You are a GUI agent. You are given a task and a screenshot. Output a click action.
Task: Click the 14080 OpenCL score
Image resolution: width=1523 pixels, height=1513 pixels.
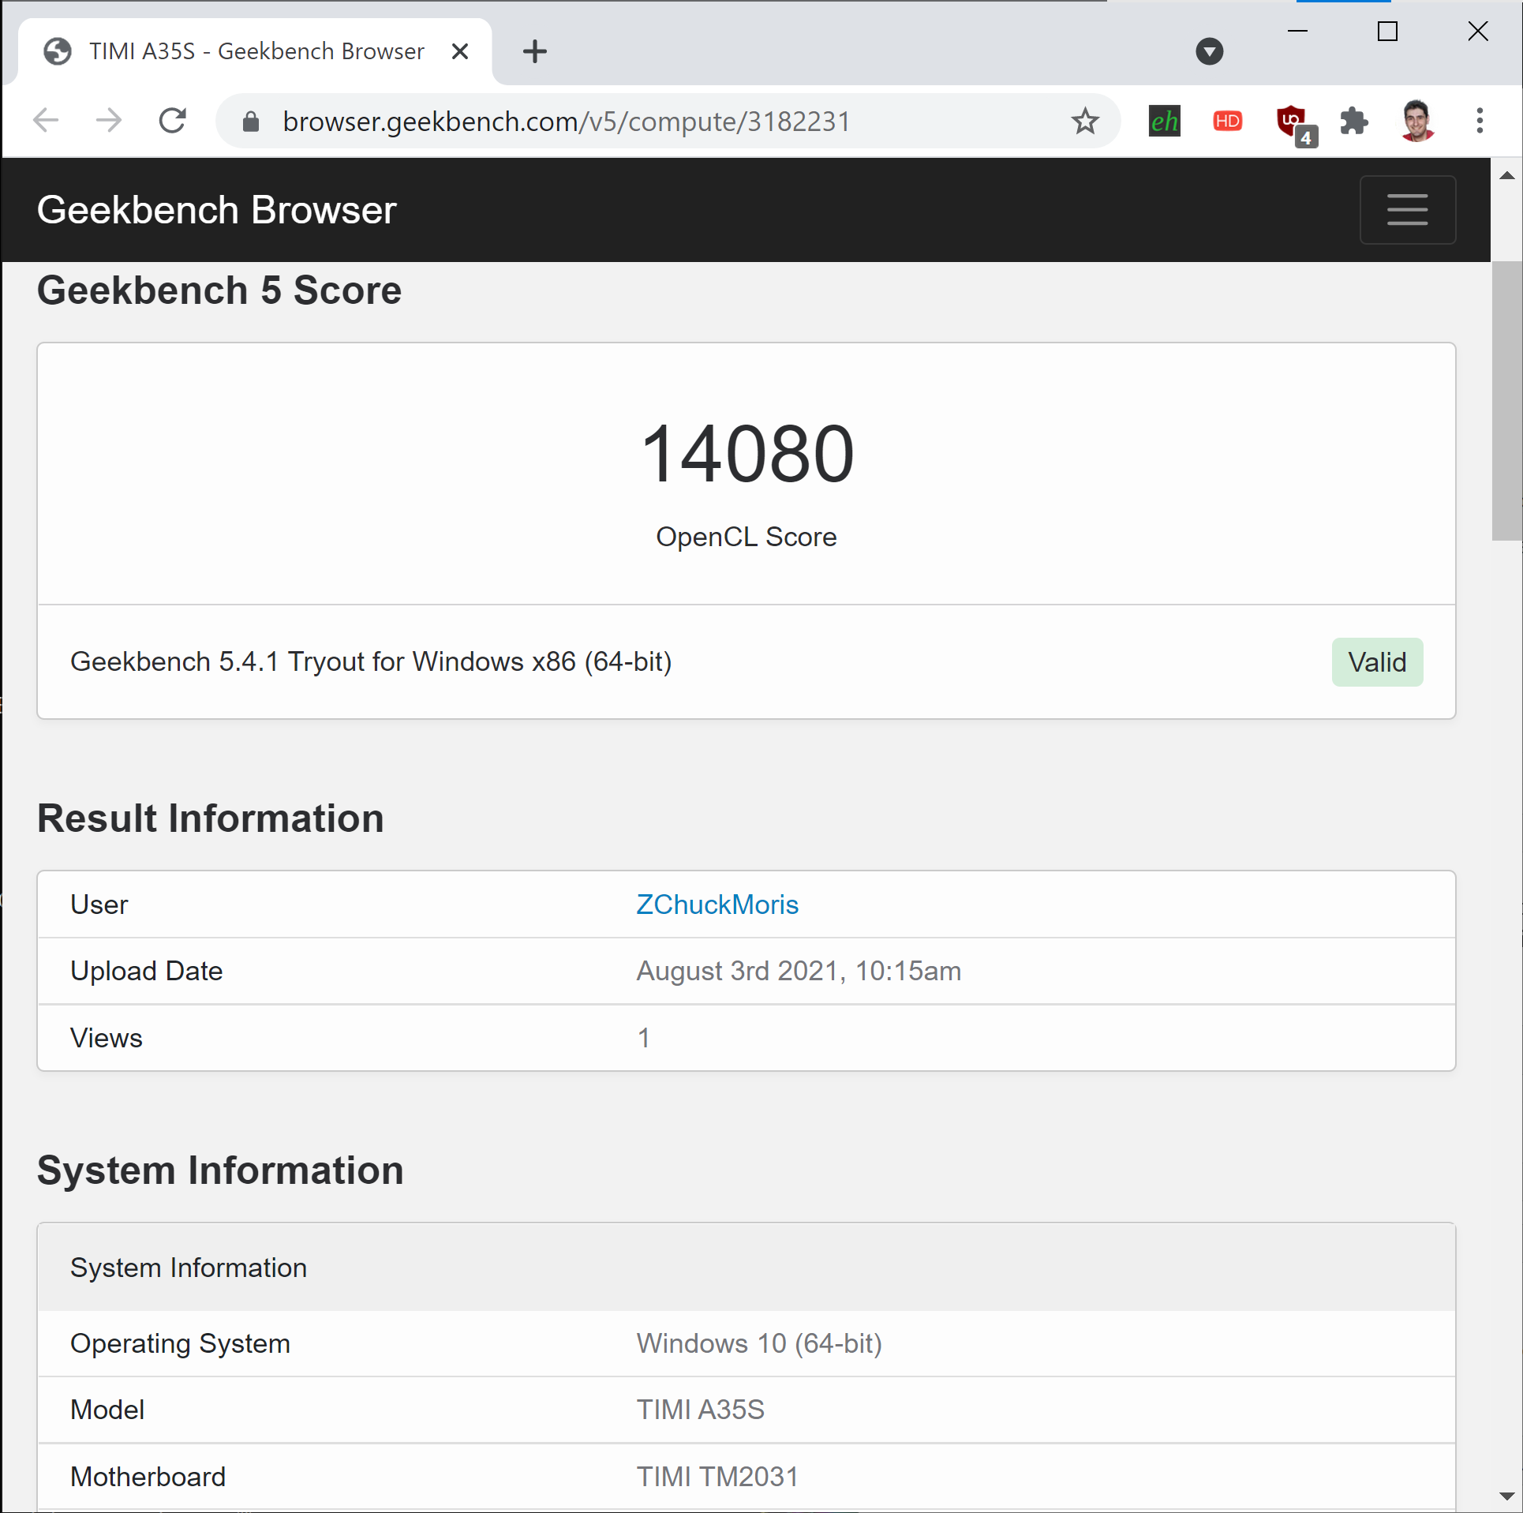tap(747, 454)
